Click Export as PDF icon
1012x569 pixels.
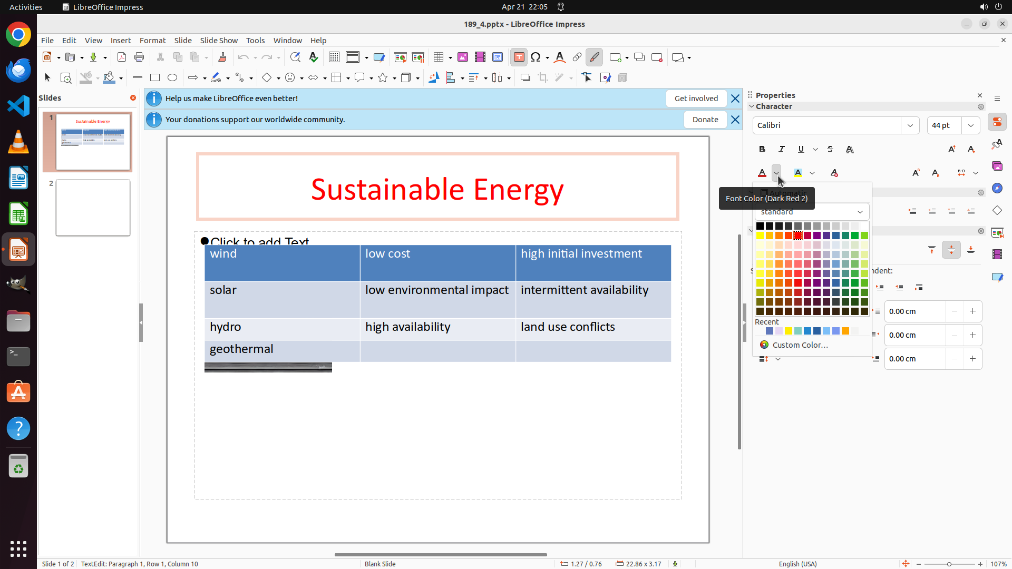click(x=122, y=57)
